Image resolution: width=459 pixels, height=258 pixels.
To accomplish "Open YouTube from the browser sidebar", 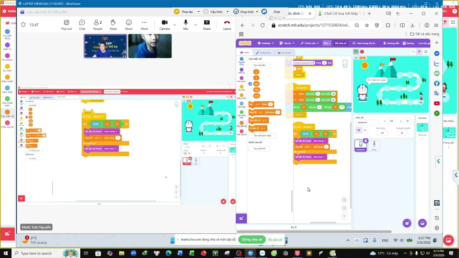I will click(437, 104).
